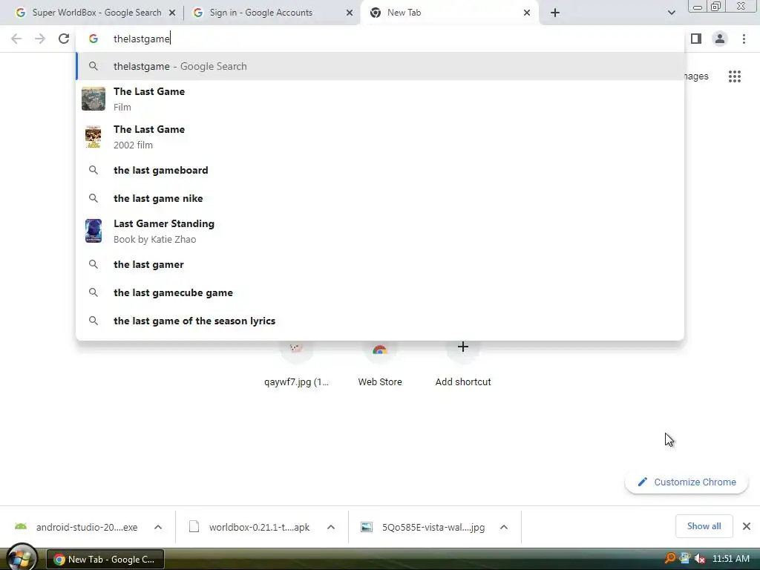Open the profile avatar menu

pos(720,39)
